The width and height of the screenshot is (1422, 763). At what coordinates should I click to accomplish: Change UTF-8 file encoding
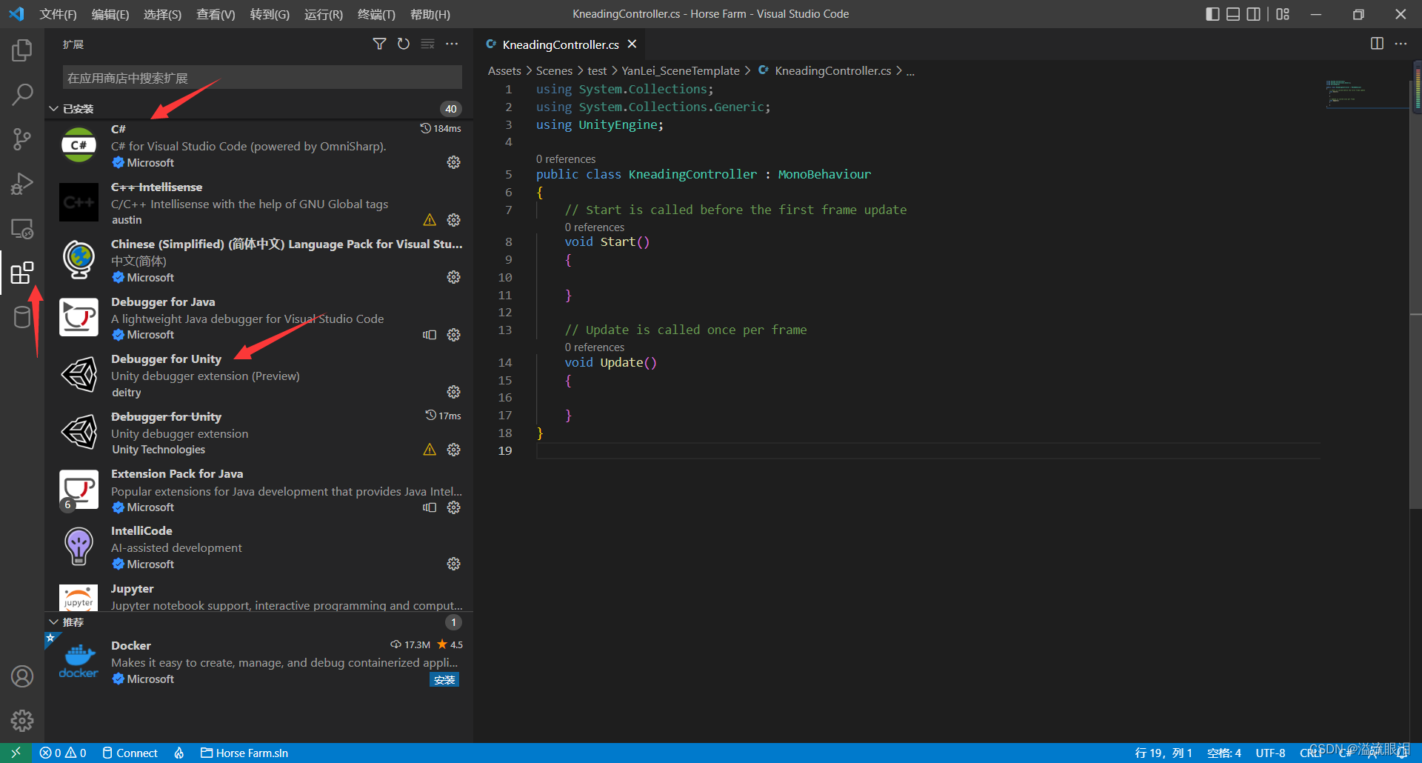[x=1270, y=753]
